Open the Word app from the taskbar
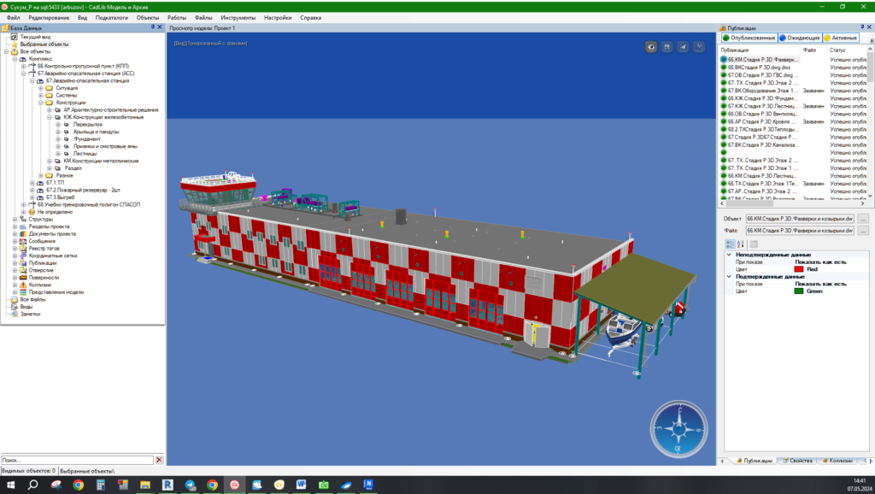Image resolution: width=875 pixels, height=494 pixels. click(301, 485)
